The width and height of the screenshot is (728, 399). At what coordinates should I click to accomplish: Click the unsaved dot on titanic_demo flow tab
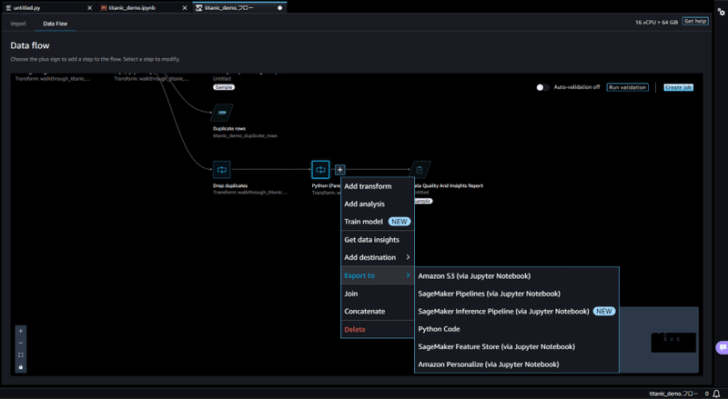pos(280,8)
